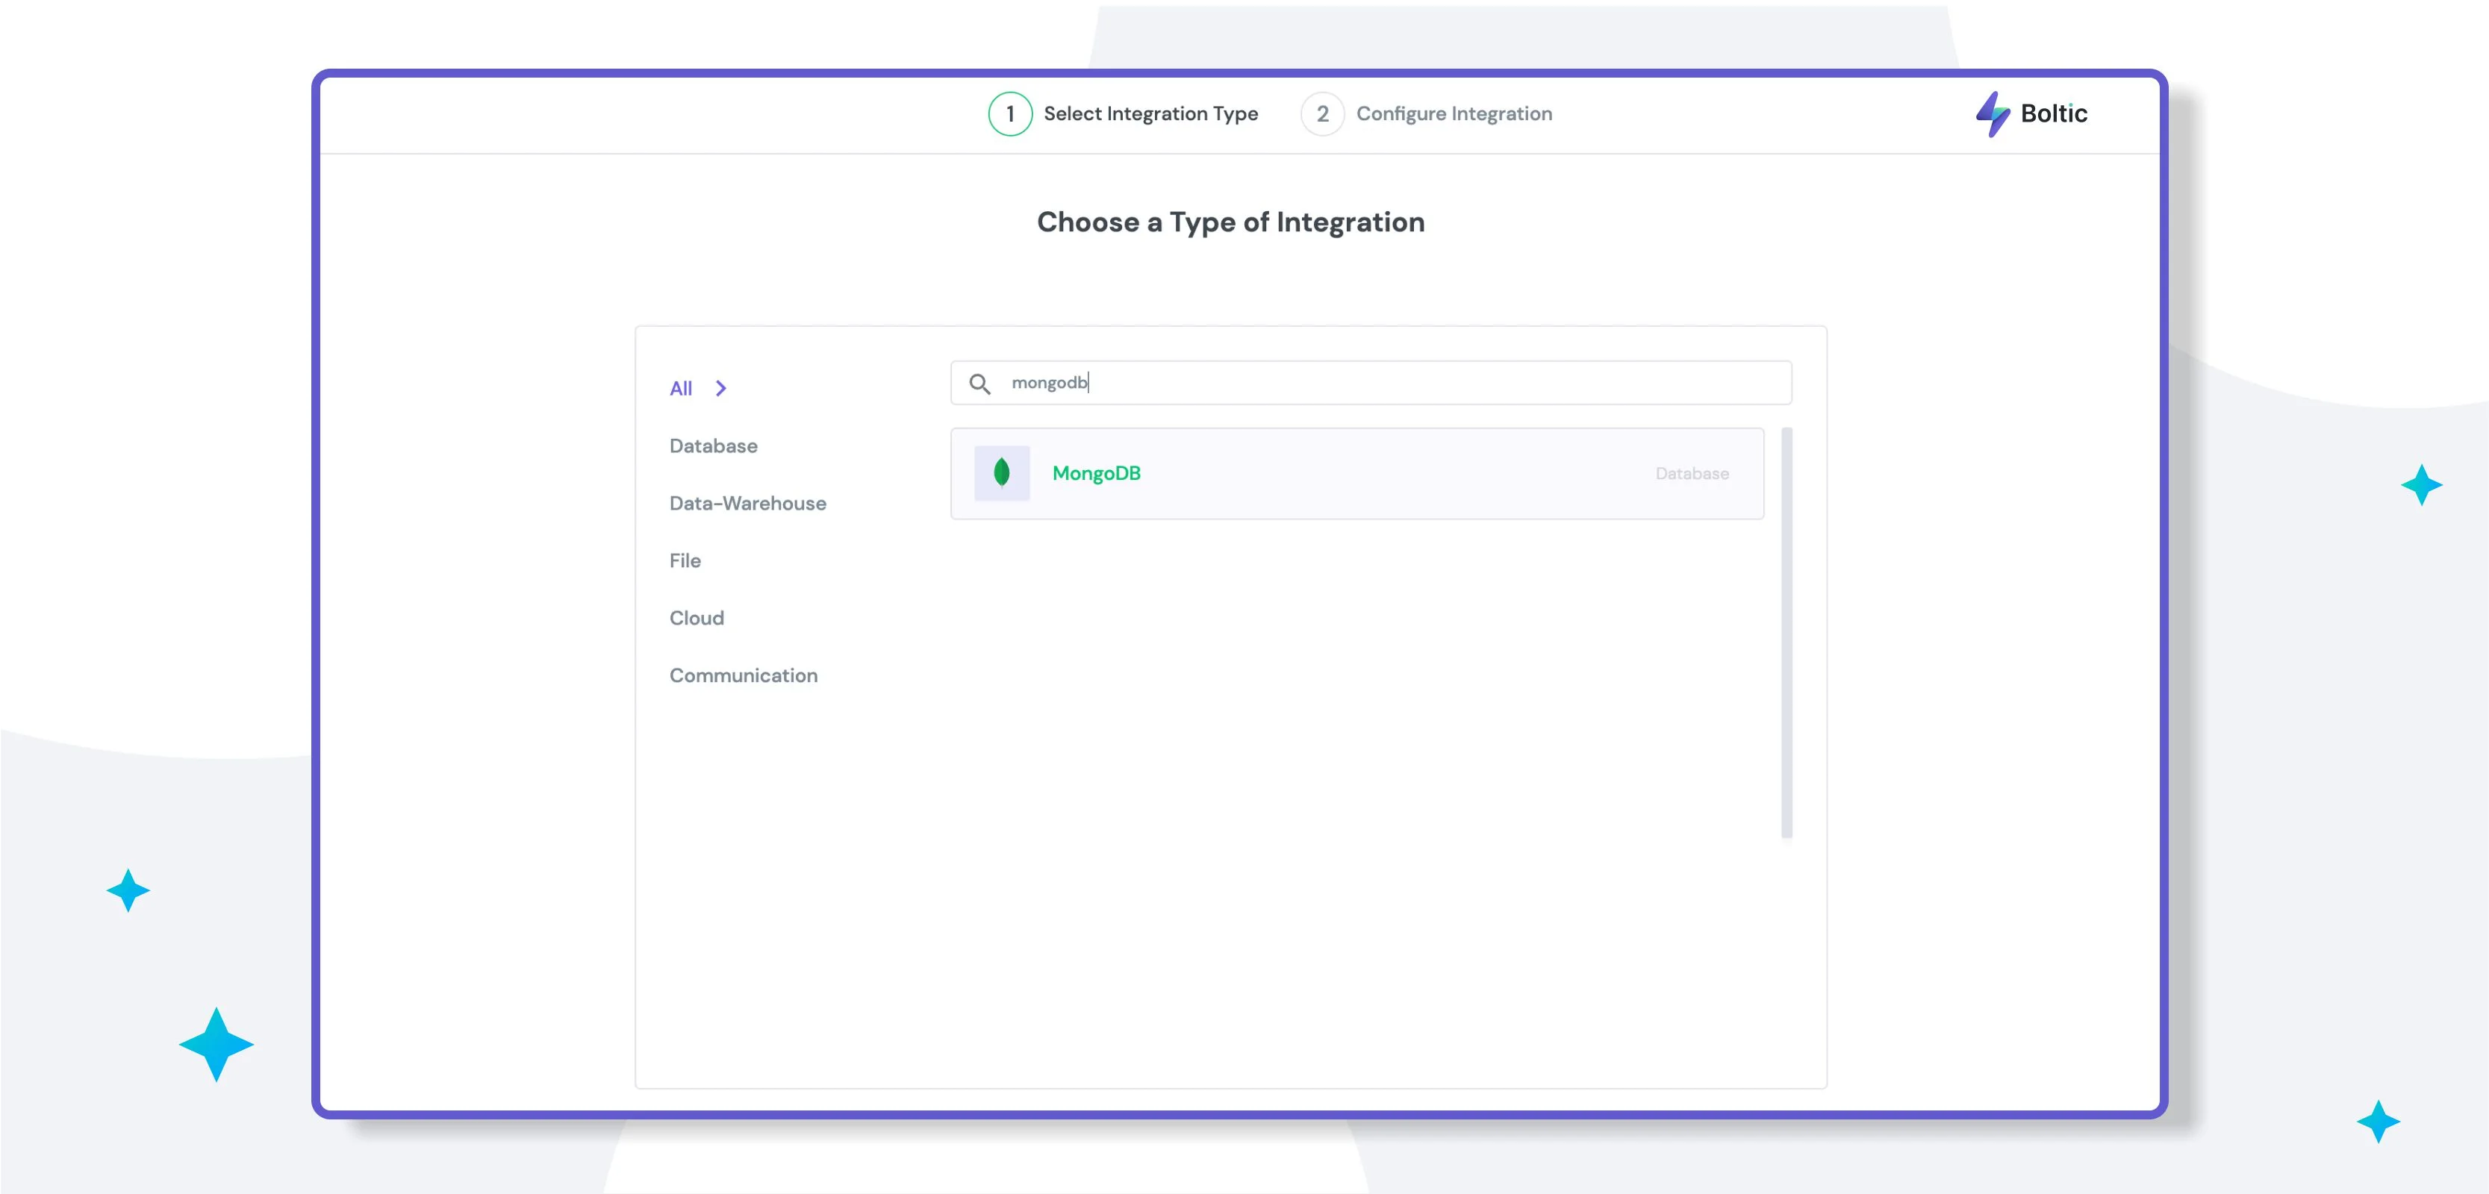Screen dimensions: 2489x1194
Task: Click the Boltic brand name text
Action: pos(2053,114)
